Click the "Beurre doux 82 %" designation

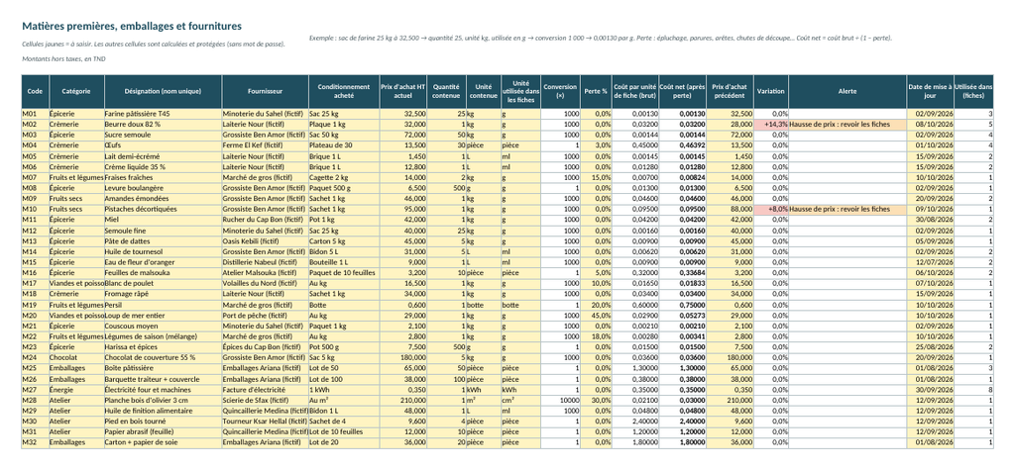164,124
